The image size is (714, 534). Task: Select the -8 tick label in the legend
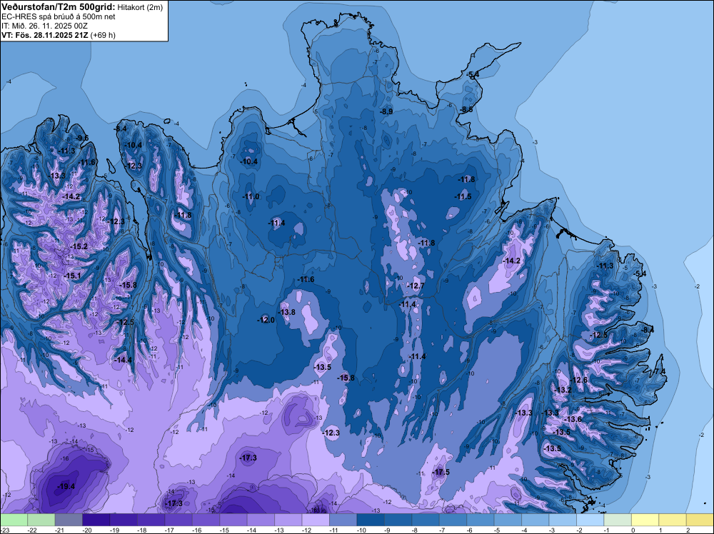click(416, 530)
